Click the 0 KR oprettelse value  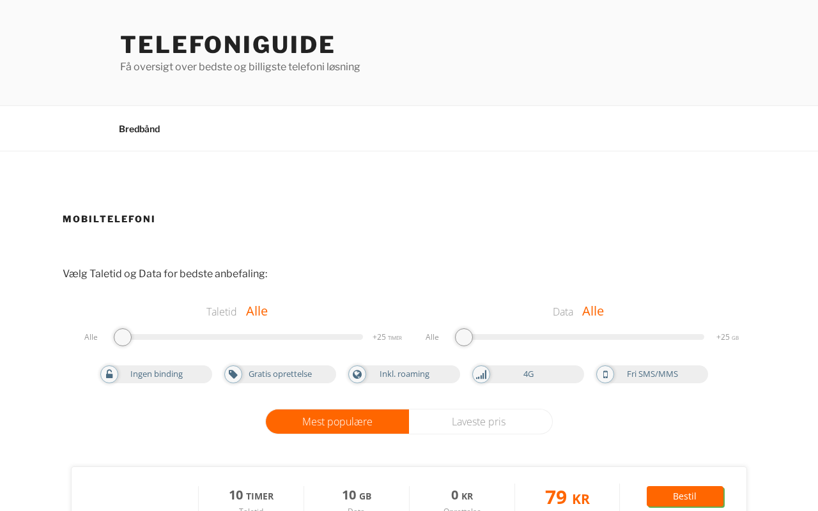click(462, 496)
